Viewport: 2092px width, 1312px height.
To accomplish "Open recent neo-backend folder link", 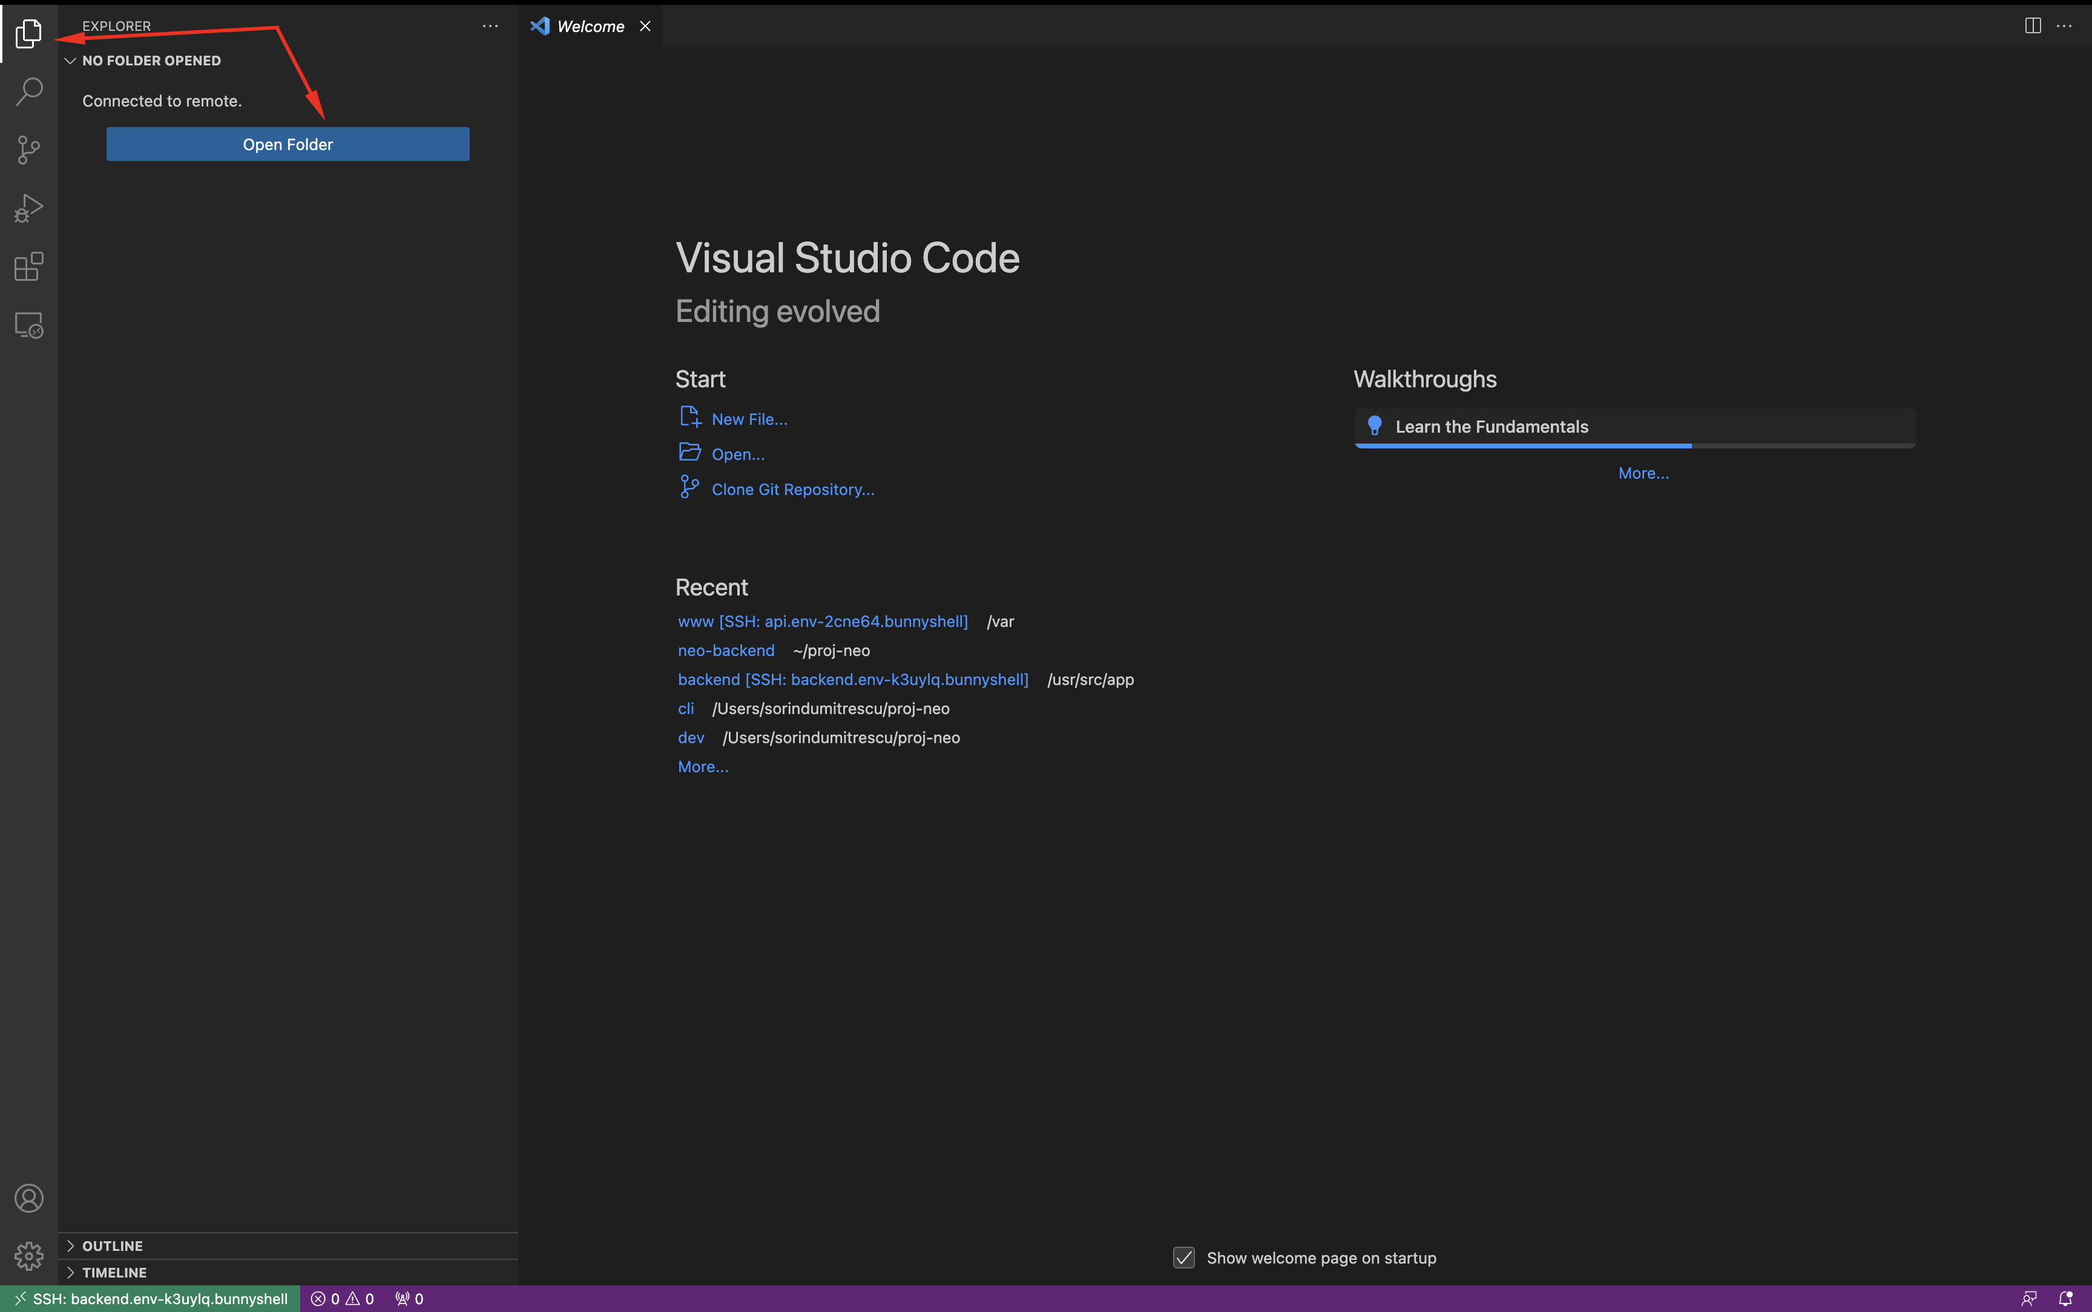I will click(x=725, y=651).
